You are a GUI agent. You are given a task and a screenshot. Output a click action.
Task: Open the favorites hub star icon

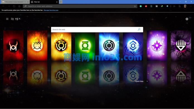(174, 6)
